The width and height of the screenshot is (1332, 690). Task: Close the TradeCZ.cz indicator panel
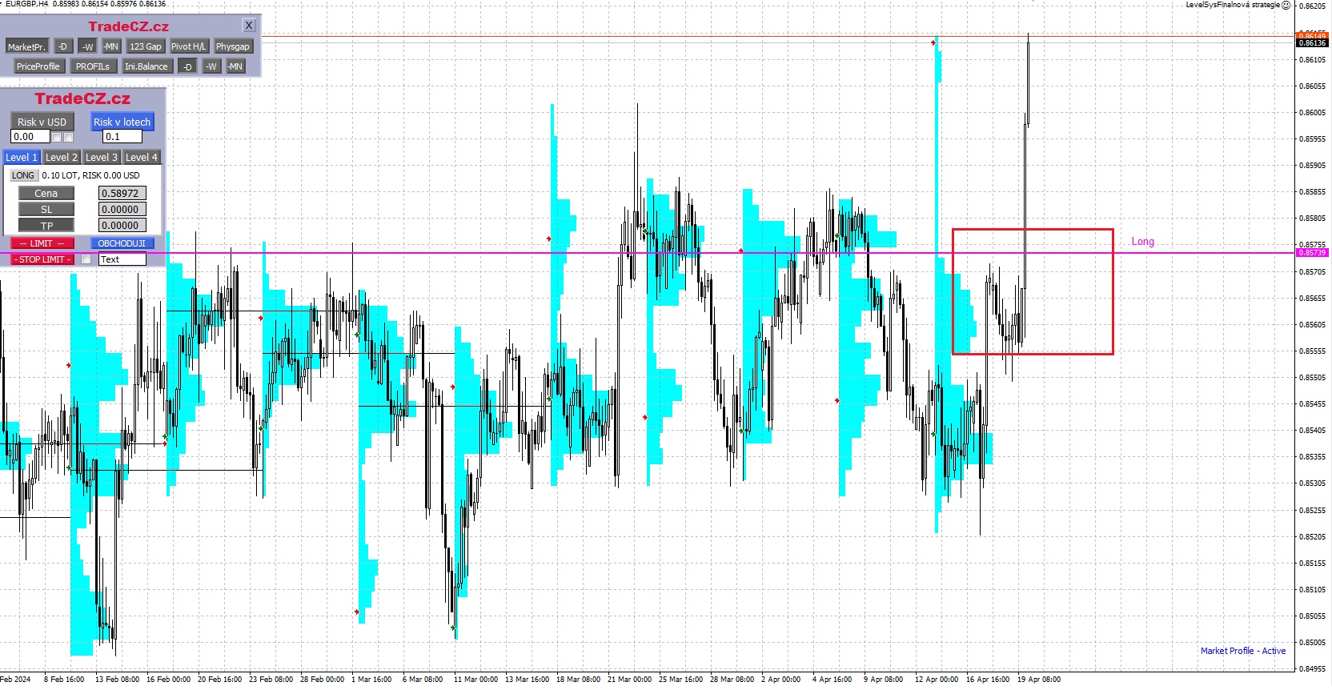tap(249, 26)
